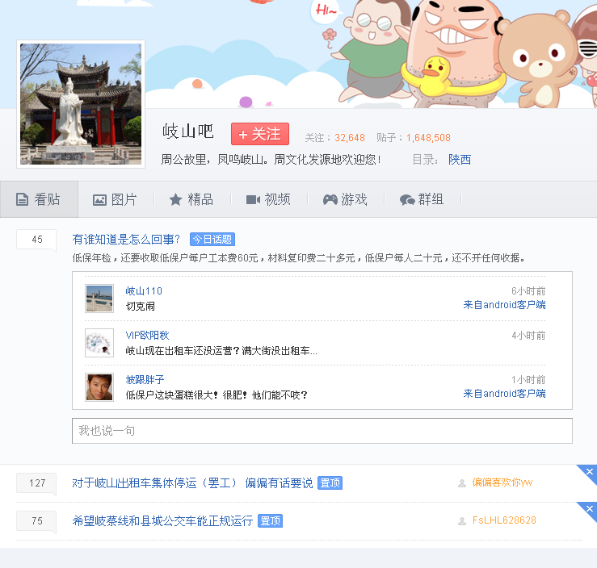
Task: Click 来自android客户端 link under 岐山110
Action: tap(504, 305)
